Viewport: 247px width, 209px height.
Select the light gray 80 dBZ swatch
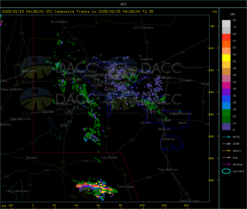[x=226, y=24]
